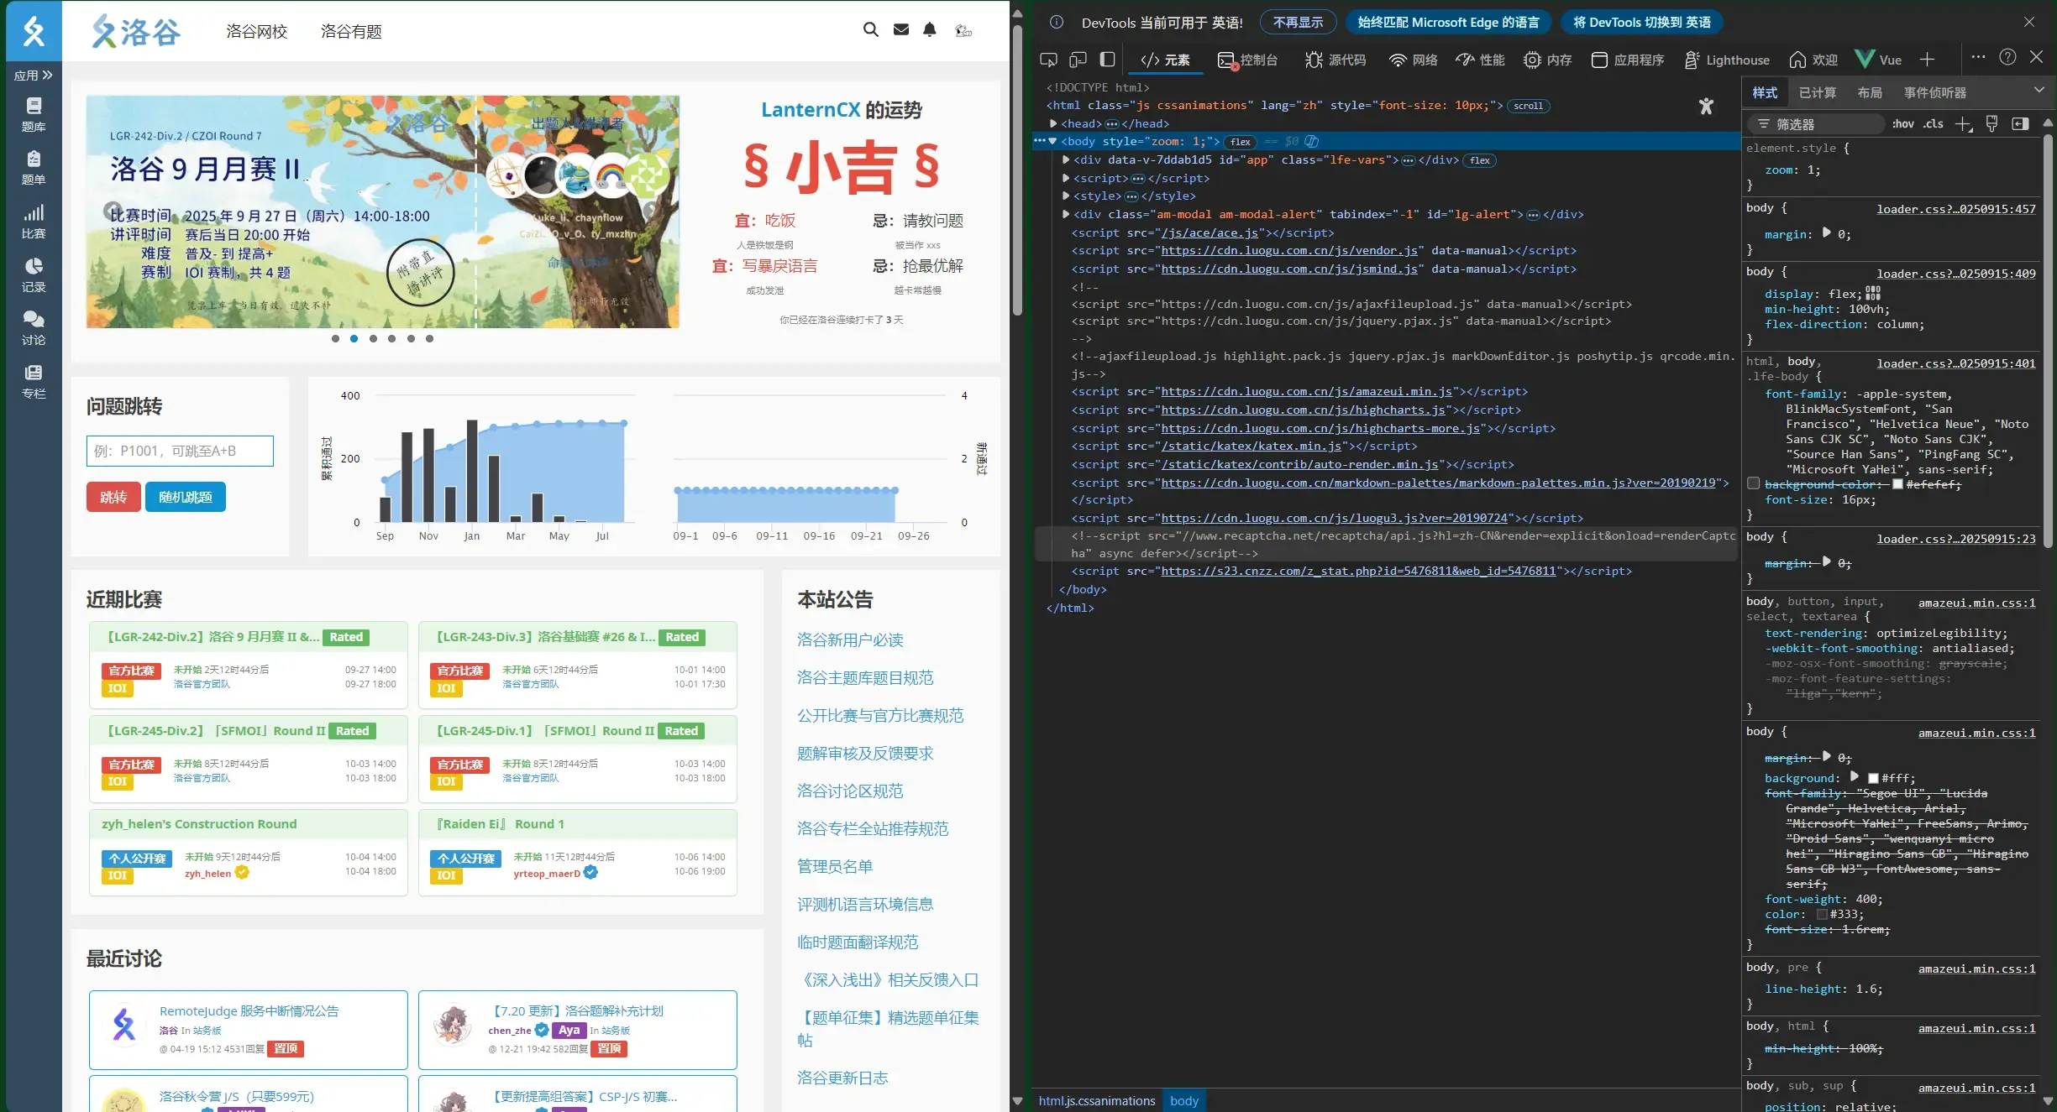Screen dimensions: 2057x1112
Task: Activate the DevTools inspect element picker
Action: (1048, 60)
